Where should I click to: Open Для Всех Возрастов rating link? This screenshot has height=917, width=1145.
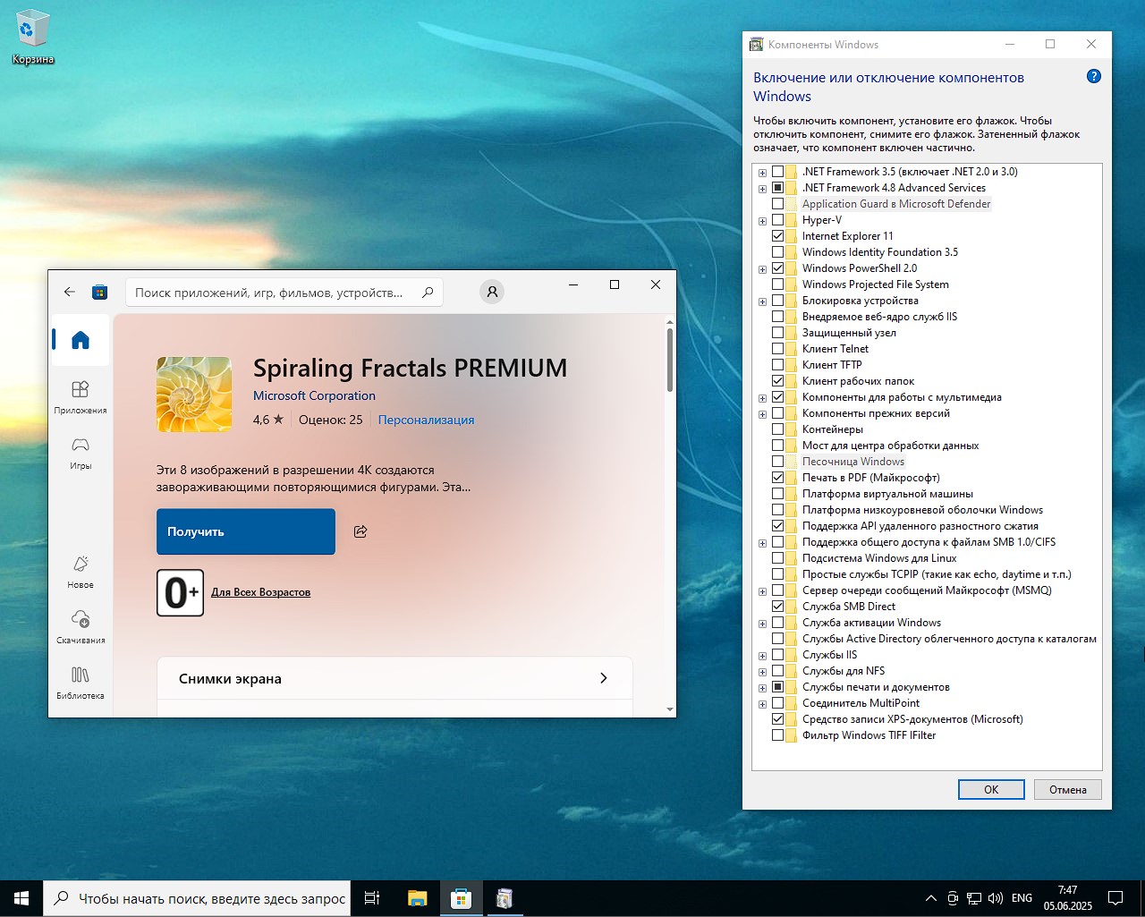[260, 592]
